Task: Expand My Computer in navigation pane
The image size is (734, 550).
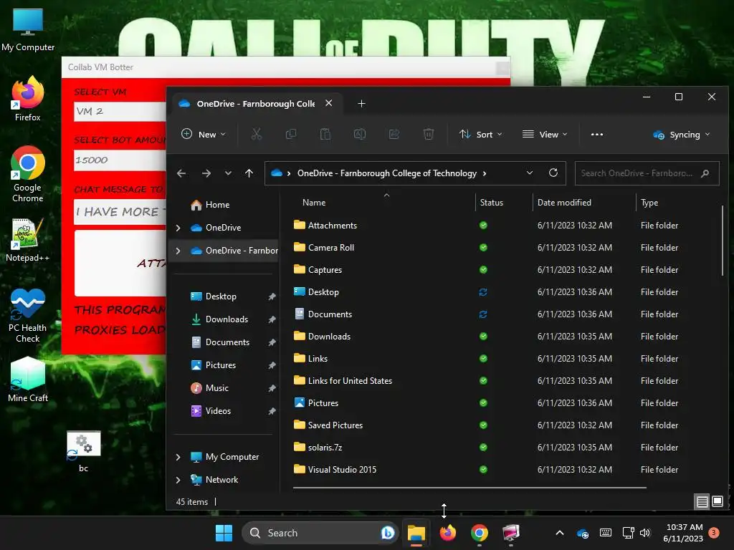Action: (178, 457)
